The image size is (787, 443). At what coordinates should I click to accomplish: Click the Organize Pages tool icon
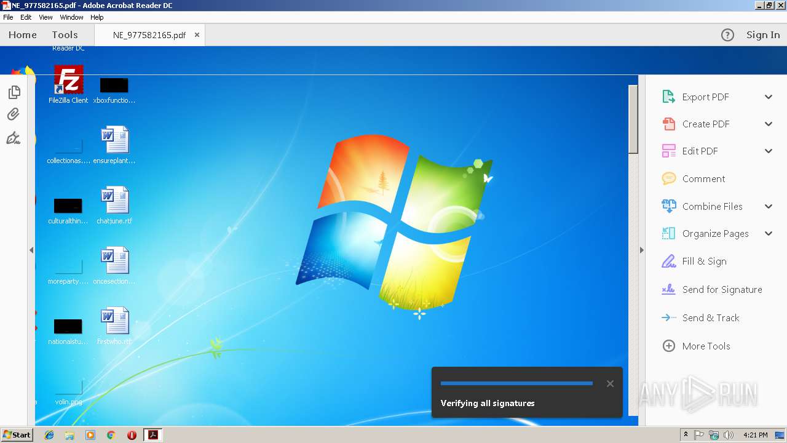tap(668, 233)
